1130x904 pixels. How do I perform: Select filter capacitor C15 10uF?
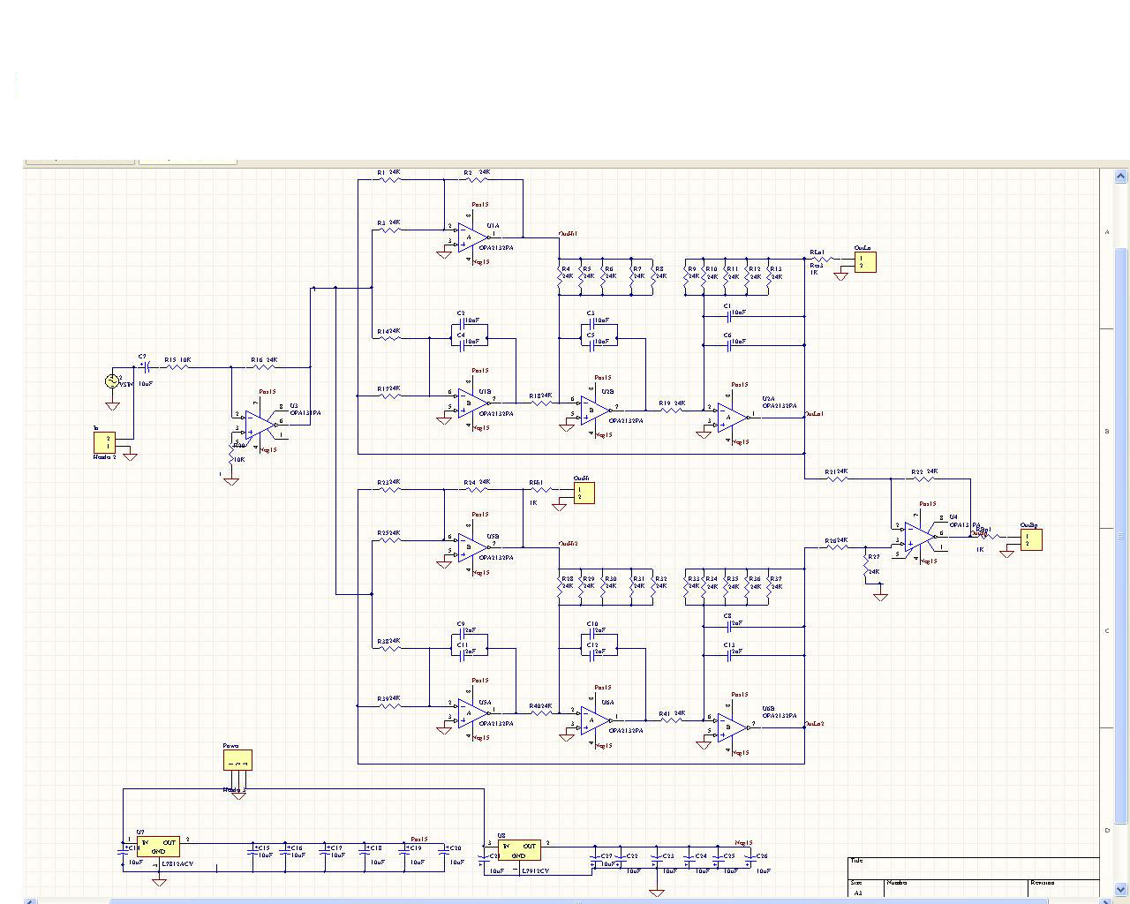point(252,851)
